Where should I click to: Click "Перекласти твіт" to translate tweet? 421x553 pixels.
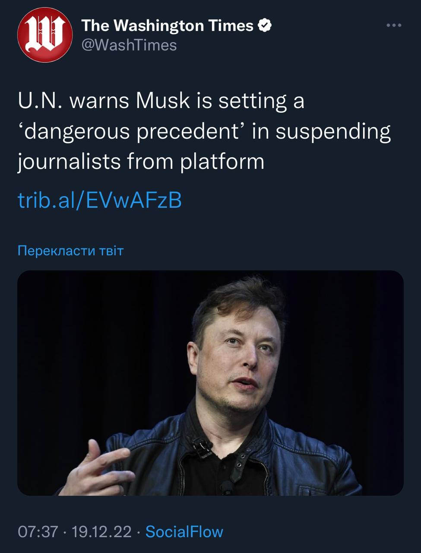(x=70, y=251)
